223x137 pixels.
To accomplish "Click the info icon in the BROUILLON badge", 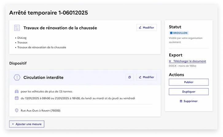I will coord(171,33).
